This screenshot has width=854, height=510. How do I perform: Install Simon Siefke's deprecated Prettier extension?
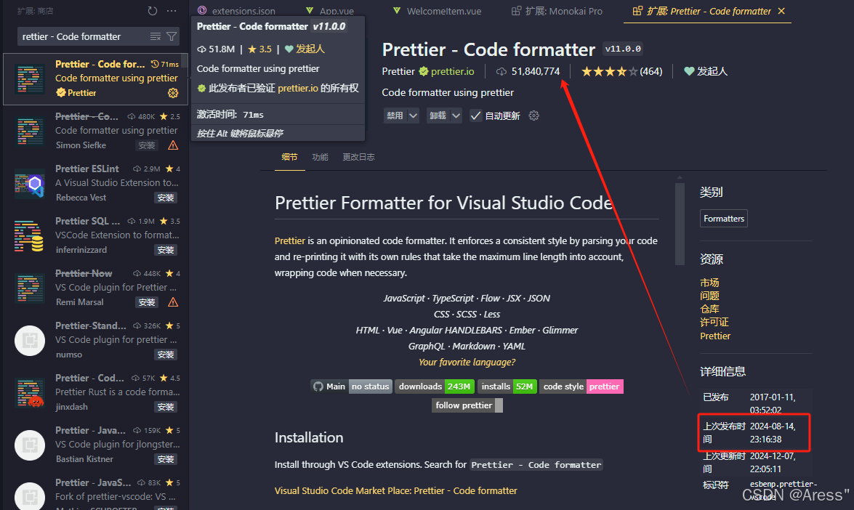[x=147, y=145]
